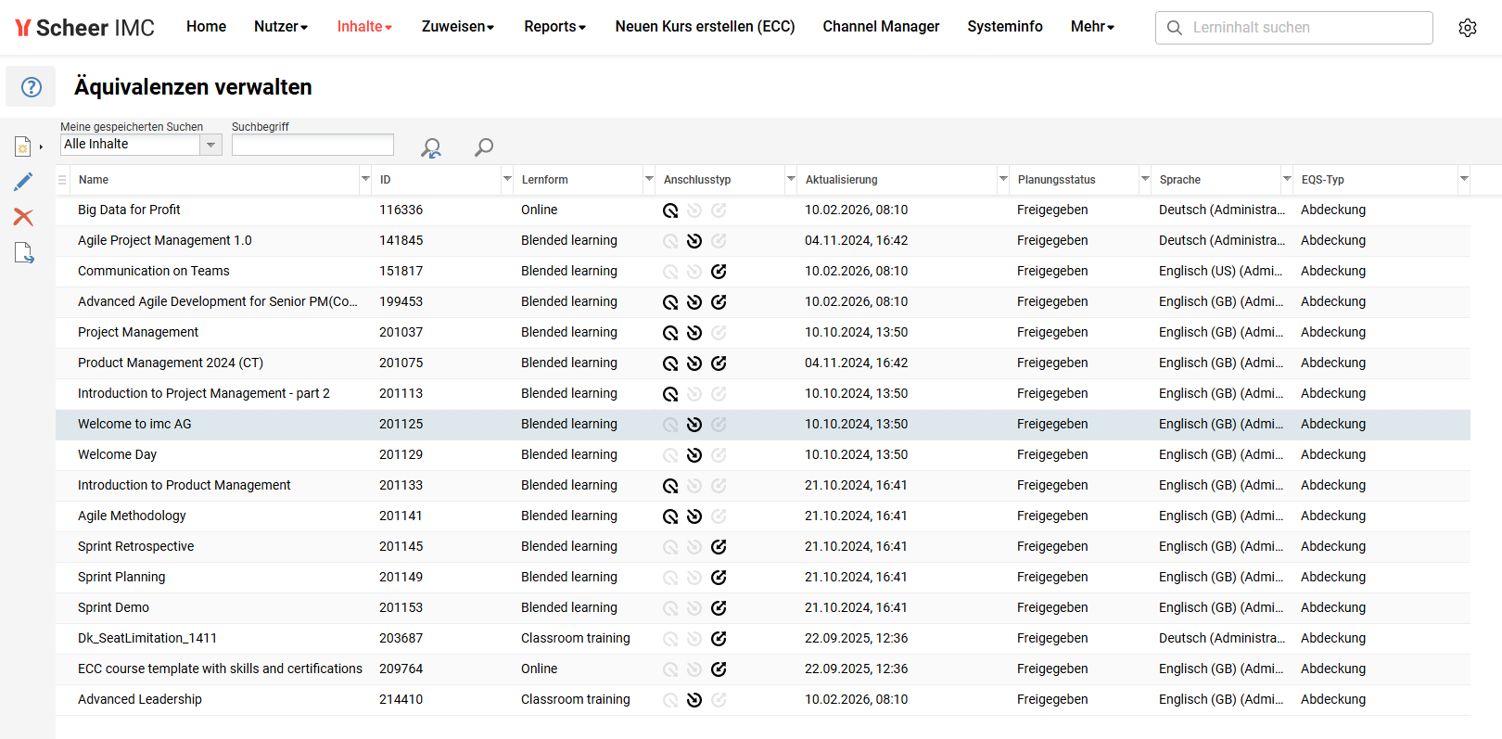Image resolution: width=1502 pixels, height=739 pixels.
Task: Click second Anschlusstyp icon in Project Management row
Action: pyautogui.click(x=694, y=333)
